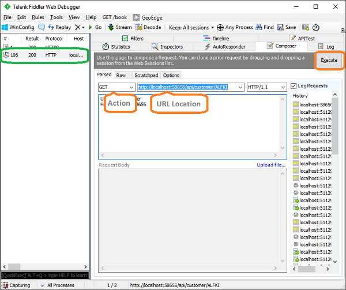Click the session 106 row icon
346x290 pixels.
tap(6, 55)
